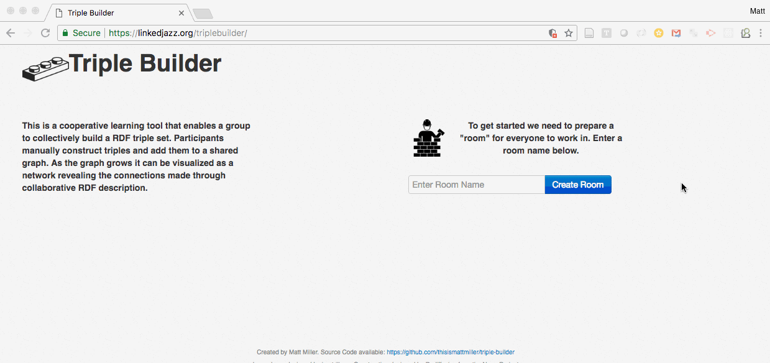Click the green Secure padlock icon
Image resolution: width=770 pixels, height=363 pixels.
pyautogui.click(x=65, y=33)
